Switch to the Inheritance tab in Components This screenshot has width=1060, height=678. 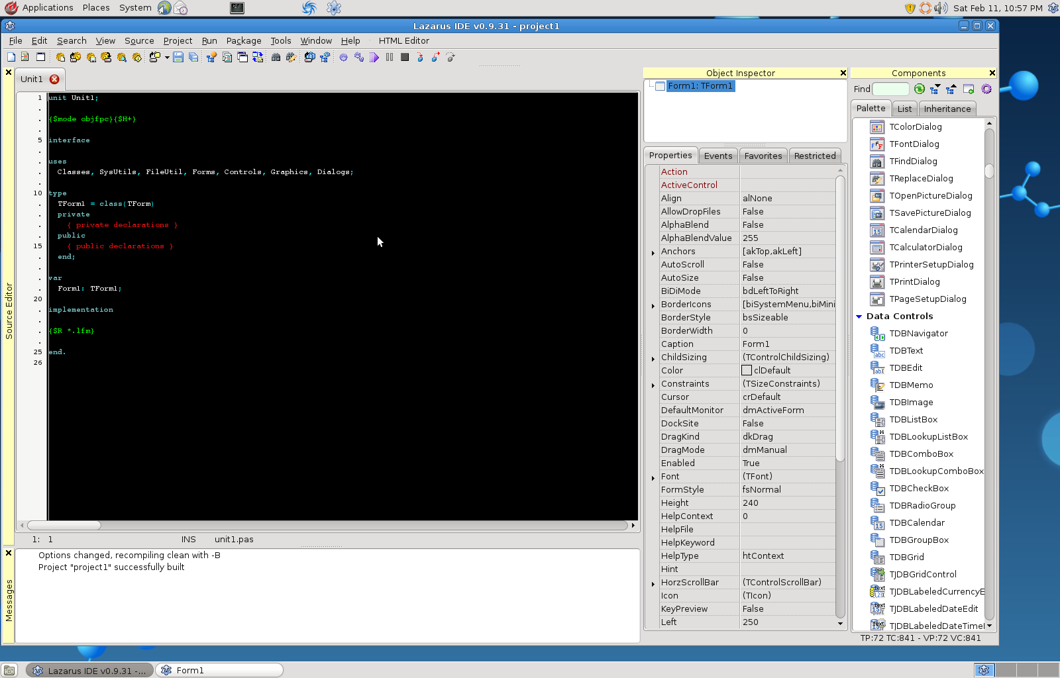(x=947, y=109)
